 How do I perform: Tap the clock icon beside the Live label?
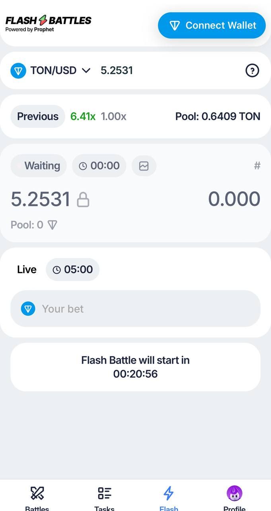[56, 269]
